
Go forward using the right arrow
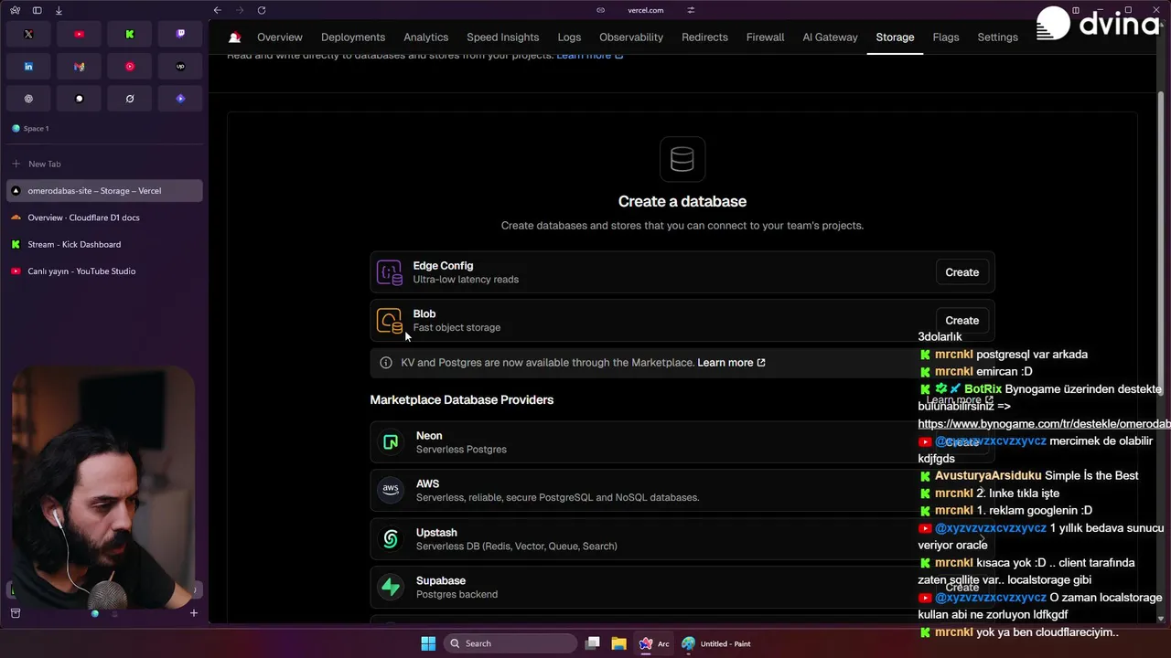click(240, 10)
